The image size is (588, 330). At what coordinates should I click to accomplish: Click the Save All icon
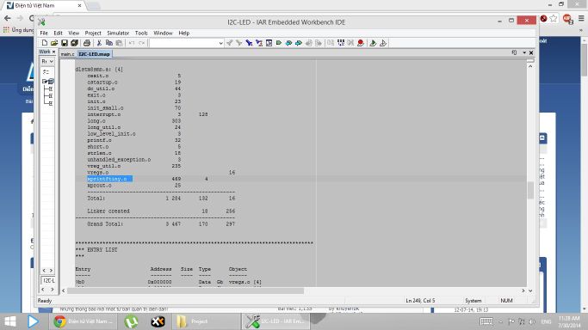pyautogui.click(x=75, y=43)
